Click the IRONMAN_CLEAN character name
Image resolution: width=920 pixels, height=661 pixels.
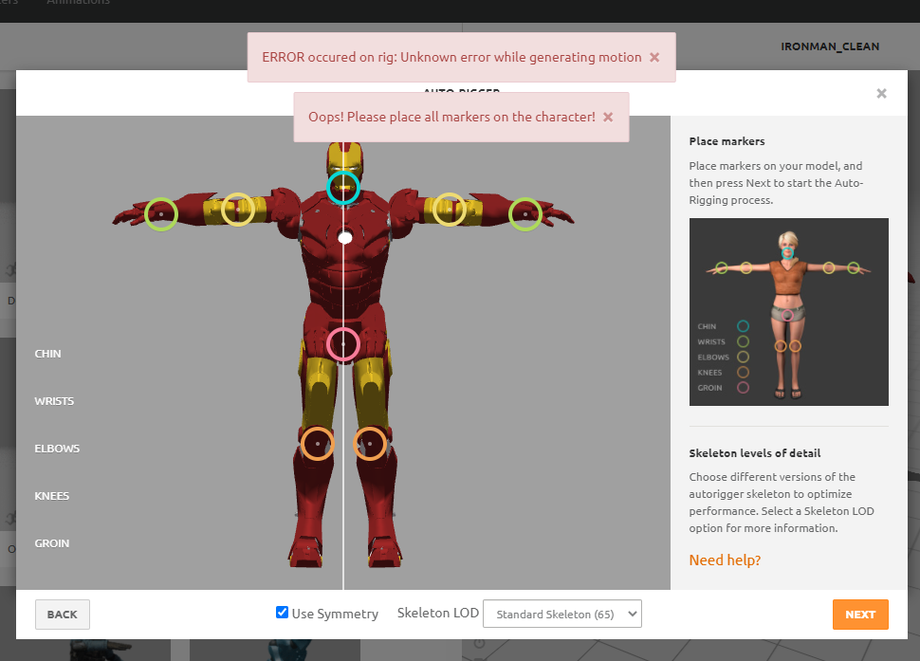point(830,46)
